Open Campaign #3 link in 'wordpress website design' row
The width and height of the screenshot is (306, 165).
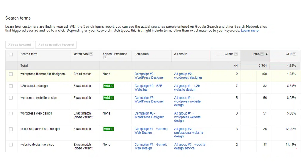[149, 99]
